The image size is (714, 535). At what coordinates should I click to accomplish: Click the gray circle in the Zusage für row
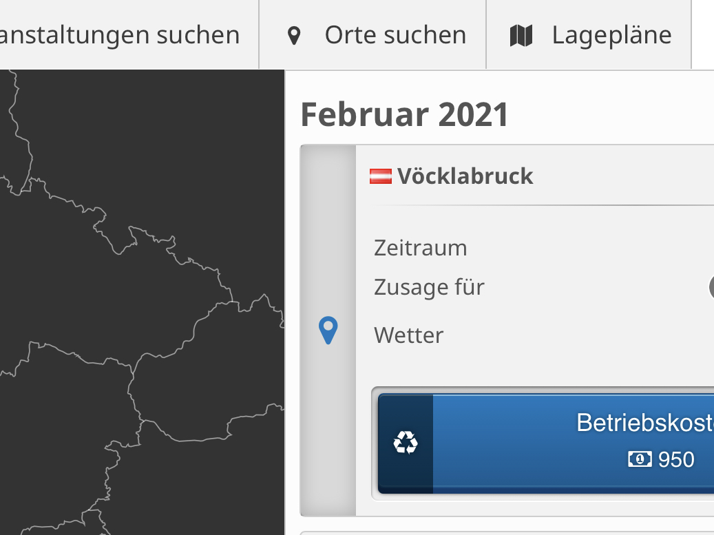coord(711,287)
